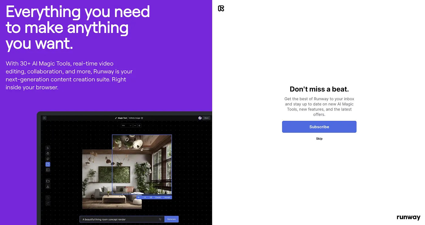This screenshot has height=225, width=425.
Task: Zoom out with the minus button
Action: [x=135, y=125]
